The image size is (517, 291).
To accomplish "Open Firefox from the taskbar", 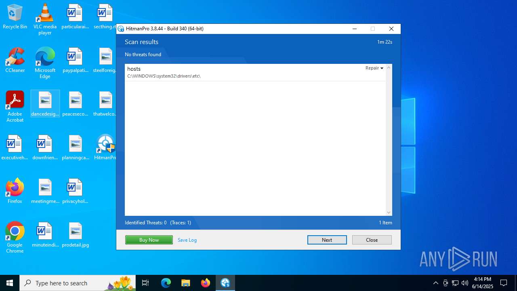I will pyautogui.click(x=206, y=283).
